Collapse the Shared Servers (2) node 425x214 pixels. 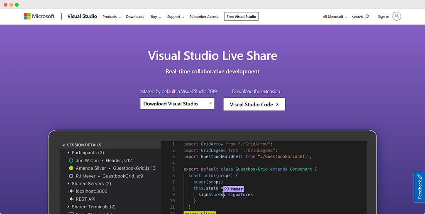click(x=68, y=184)
